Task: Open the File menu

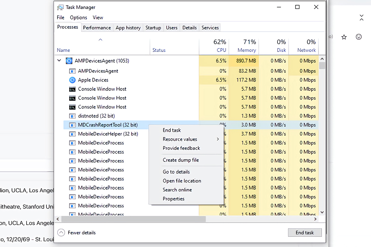Action: tap(61, 18)
